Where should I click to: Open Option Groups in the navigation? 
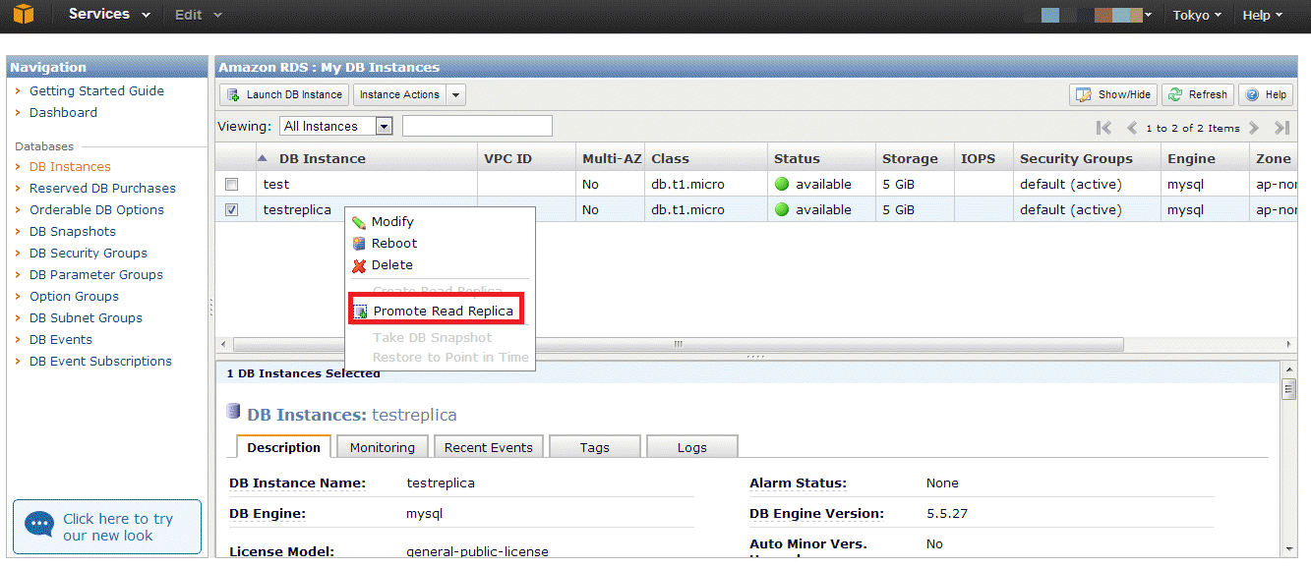(x=74, y=296)
